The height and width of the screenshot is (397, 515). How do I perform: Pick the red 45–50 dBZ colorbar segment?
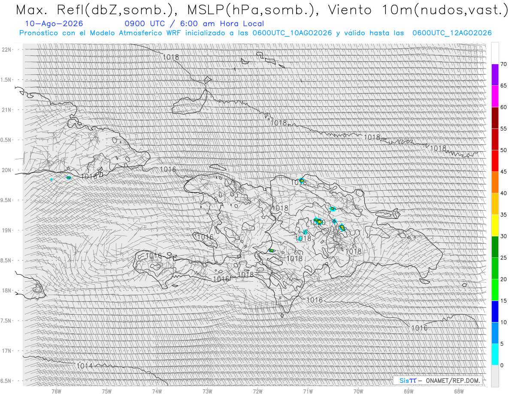click(495, 161)
